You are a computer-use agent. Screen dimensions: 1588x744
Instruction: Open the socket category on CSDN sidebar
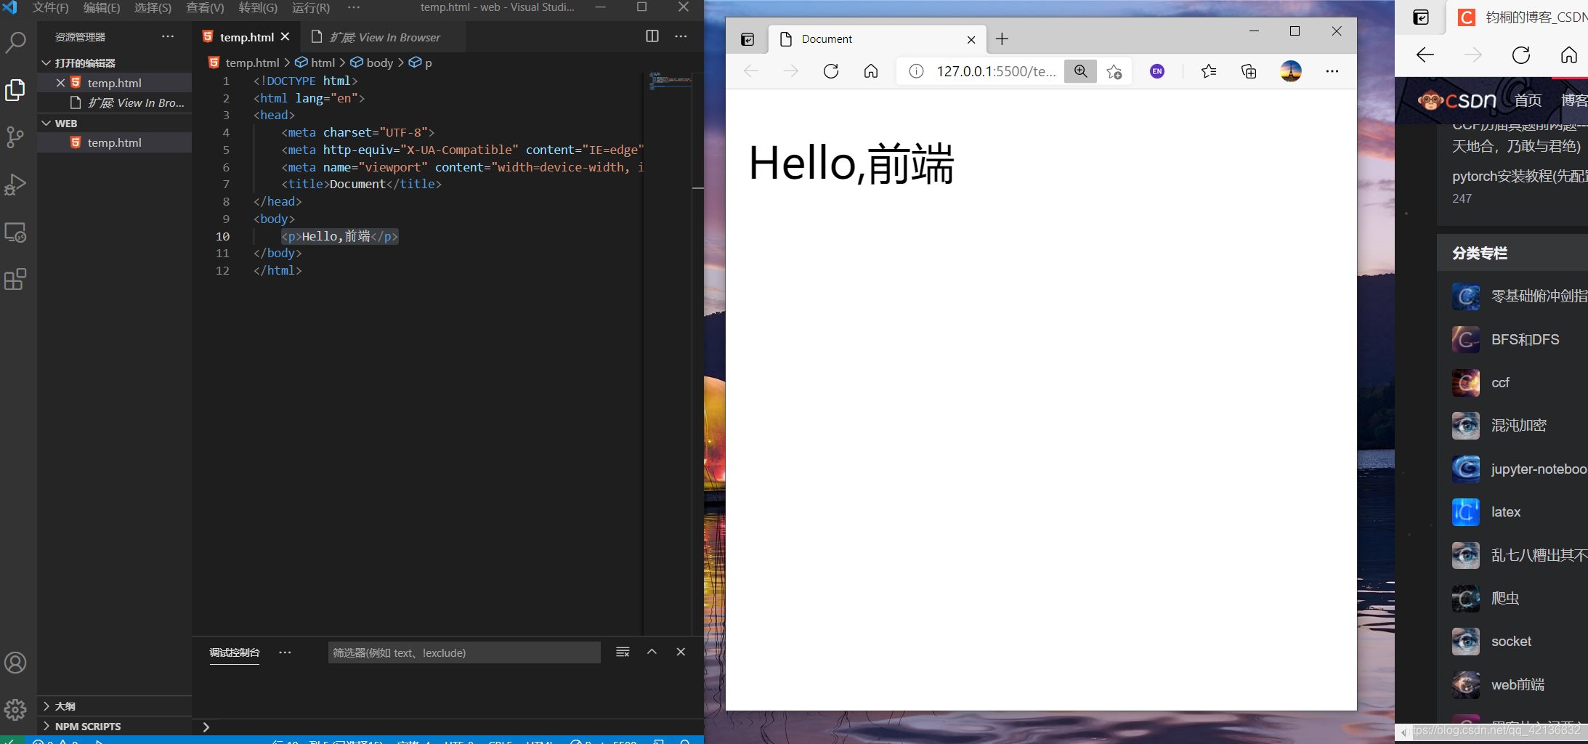click(1512, 641)
